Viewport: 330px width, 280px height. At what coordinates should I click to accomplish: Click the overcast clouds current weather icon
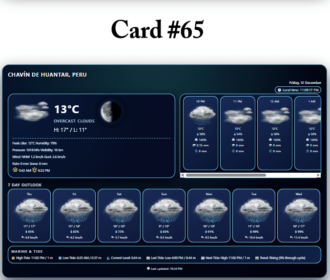[x=31, y=112]
